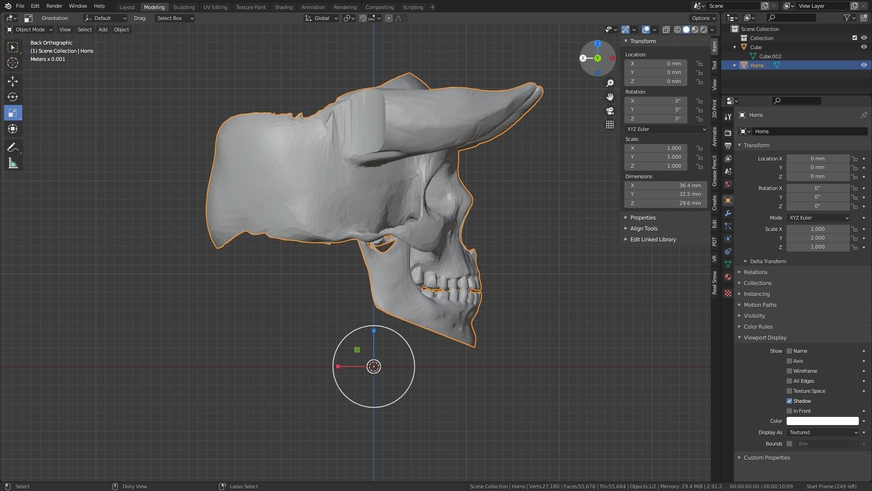872x491 pixels.
Task: Expand Align Tools panel
Action: [644, 229]
